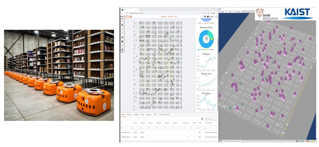
Task: Toggle the DISABLED status label
Action: coord(164,17)
